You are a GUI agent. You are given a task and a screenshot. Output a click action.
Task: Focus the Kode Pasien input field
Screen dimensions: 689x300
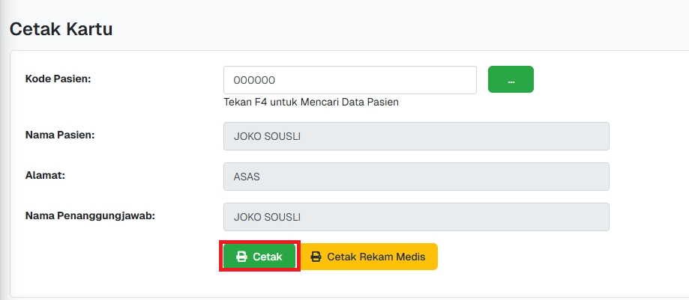tap(349, 80)
